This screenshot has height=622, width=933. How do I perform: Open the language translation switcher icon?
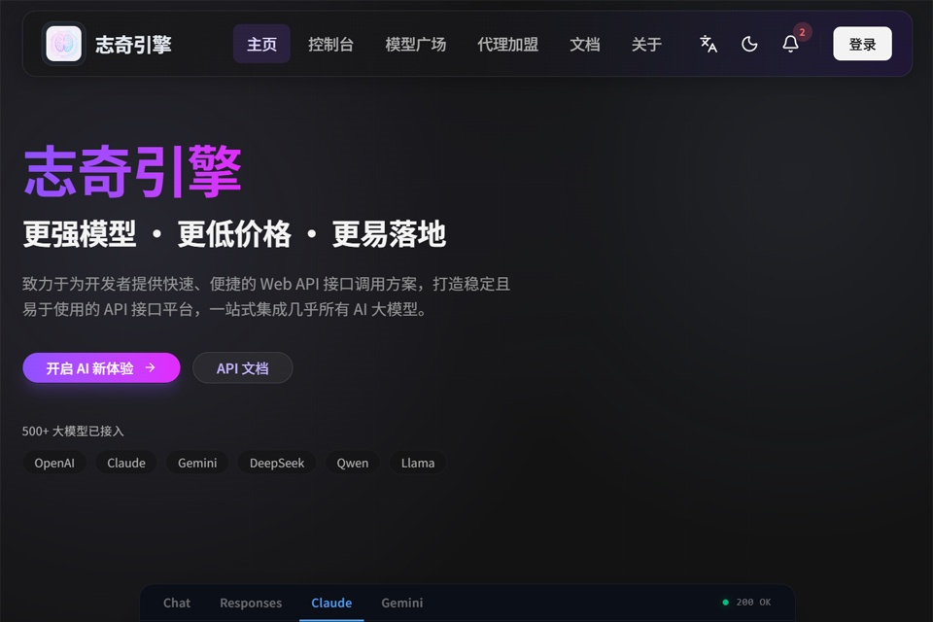click(x=708, y=44)
